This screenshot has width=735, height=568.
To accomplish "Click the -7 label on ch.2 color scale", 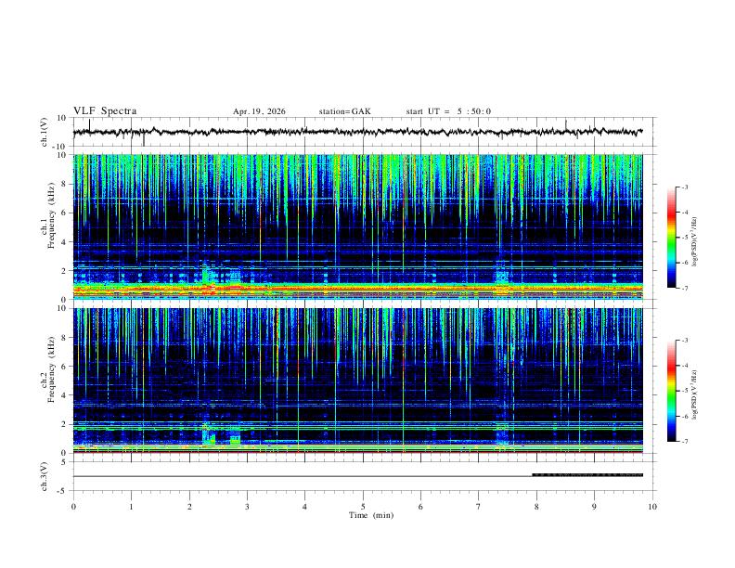I will 684,441.
